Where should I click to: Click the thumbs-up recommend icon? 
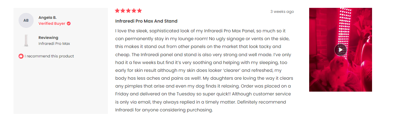click(x=21, y=56)
